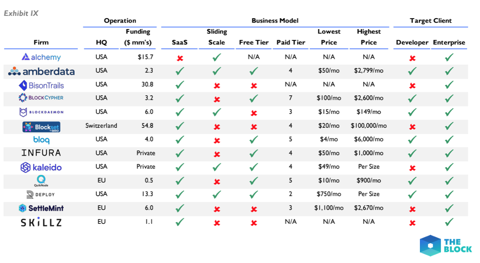Image resolution: width=480 pixels, height=263 pixels.
Task: Click the Exhibit IX title
Action: click(21, 13)
